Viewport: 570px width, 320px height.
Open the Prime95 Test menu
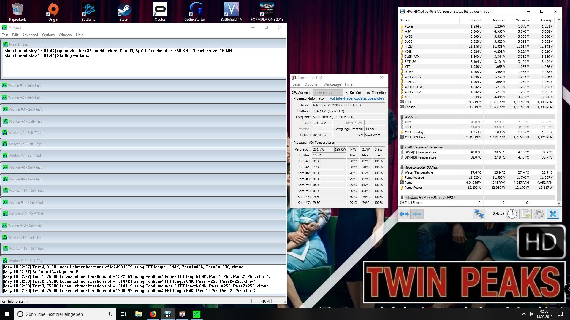[x=5, y=35]
